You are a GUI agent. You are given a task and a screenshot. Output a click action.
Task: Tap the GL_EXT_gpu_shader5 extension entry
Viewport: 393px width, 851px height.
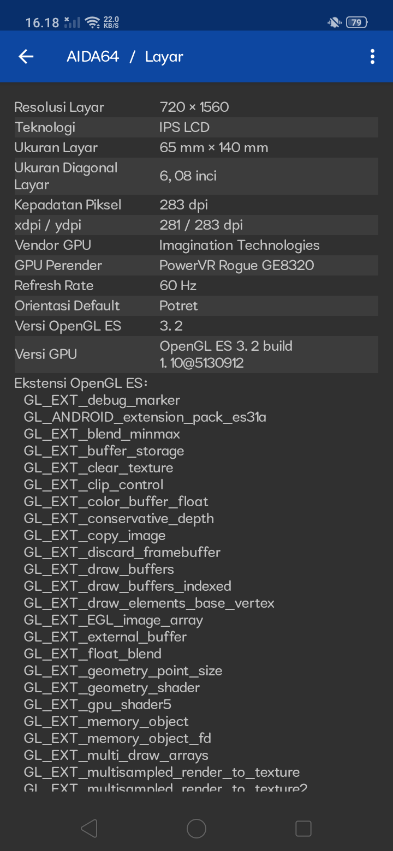tap(97, 704)
